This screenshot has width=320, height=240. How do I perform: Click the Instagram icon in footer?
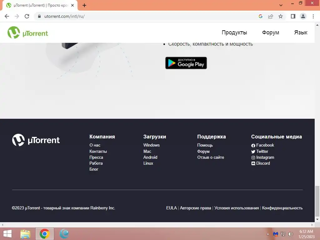click(253, 157)
